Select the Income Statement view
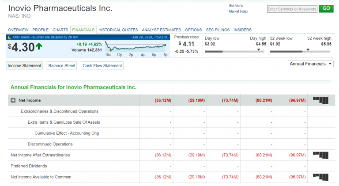339x186 pixels. pos(24,65)
